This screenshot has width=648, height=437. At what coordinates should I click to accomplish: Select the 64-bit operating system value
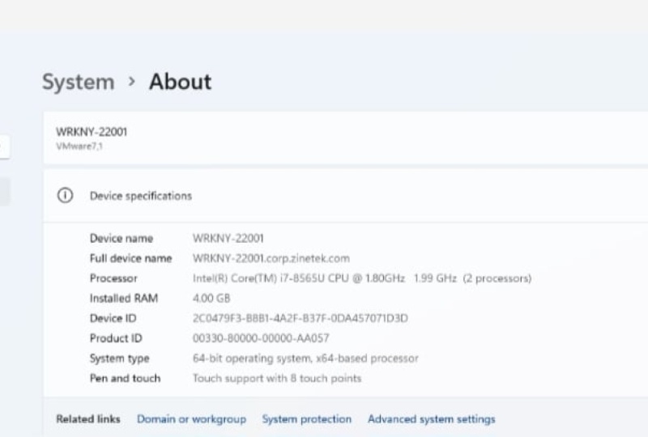coord(305,359)
